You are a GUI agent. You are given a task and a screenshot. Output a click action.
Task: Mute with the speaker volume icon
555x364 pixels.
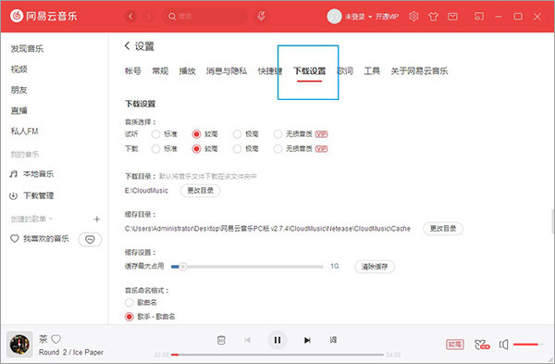[504, 345]
